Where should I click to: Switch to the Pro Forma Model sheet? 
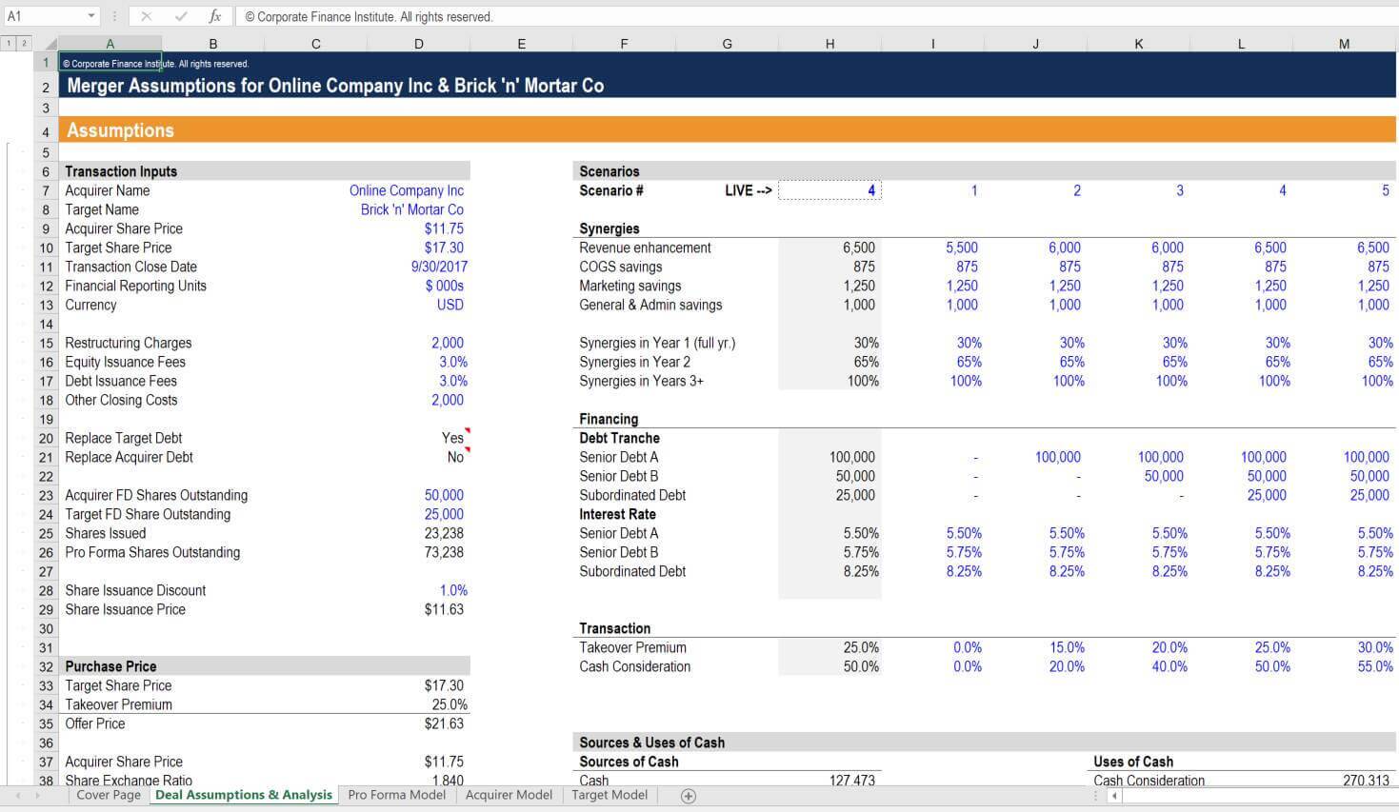[x=396, y=795]
